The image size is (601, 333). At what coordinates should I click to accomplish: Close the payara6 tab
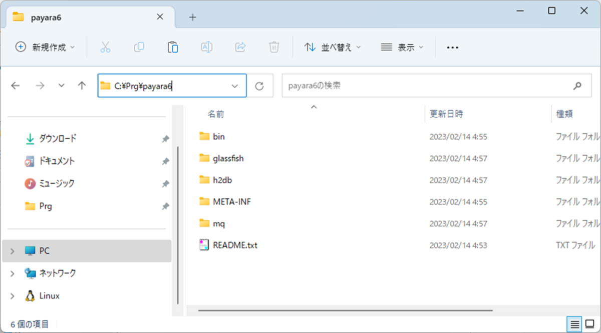click(x=160, y=16)
